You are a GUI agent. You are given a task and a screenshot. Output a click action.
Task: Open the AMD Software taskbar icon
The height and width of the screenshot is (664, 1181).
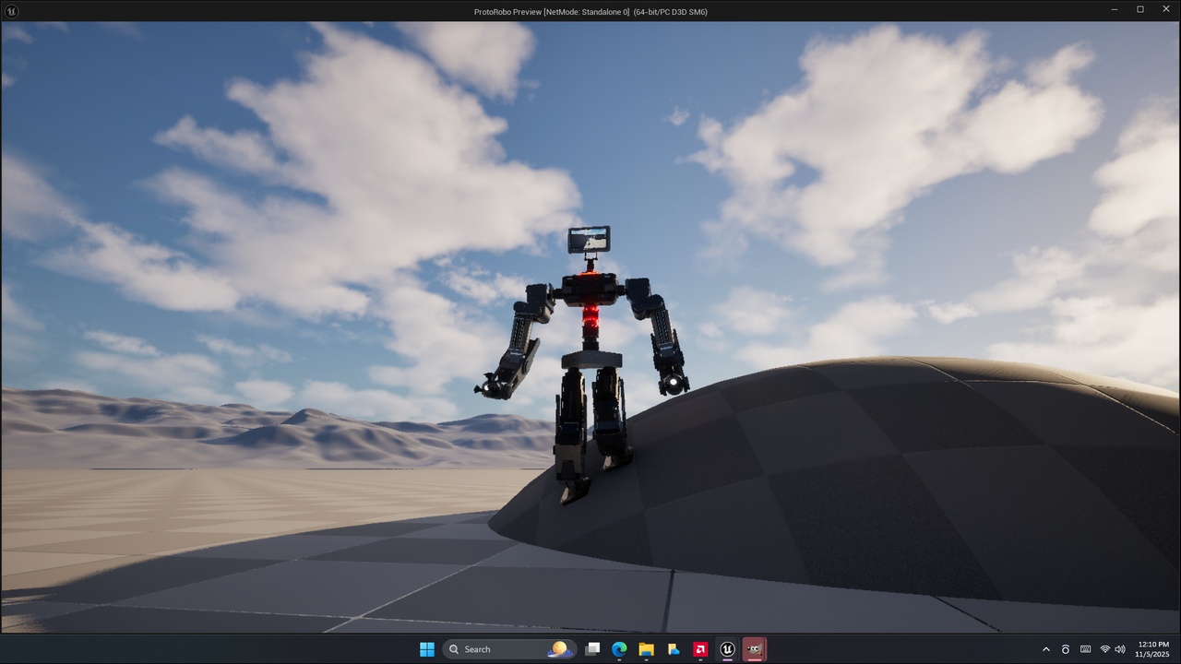700,649
